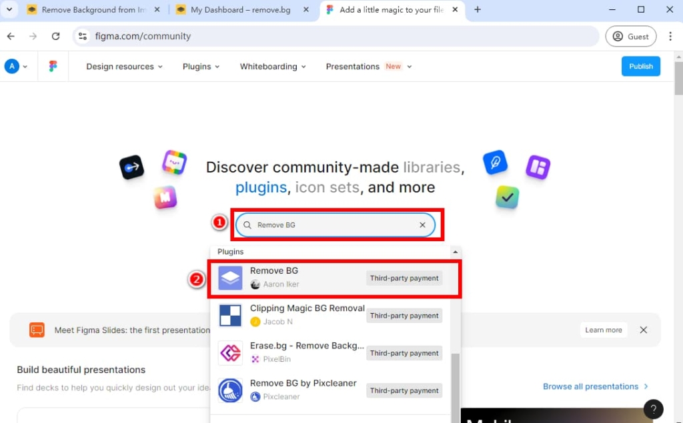Click the Pixcleaner plugin icon
Viewport: 683px width, 423px height.
click(231, 390)
